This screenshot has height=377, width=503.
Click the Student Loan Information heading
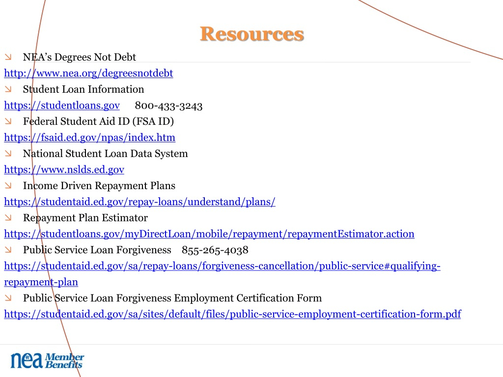[84, 89]
